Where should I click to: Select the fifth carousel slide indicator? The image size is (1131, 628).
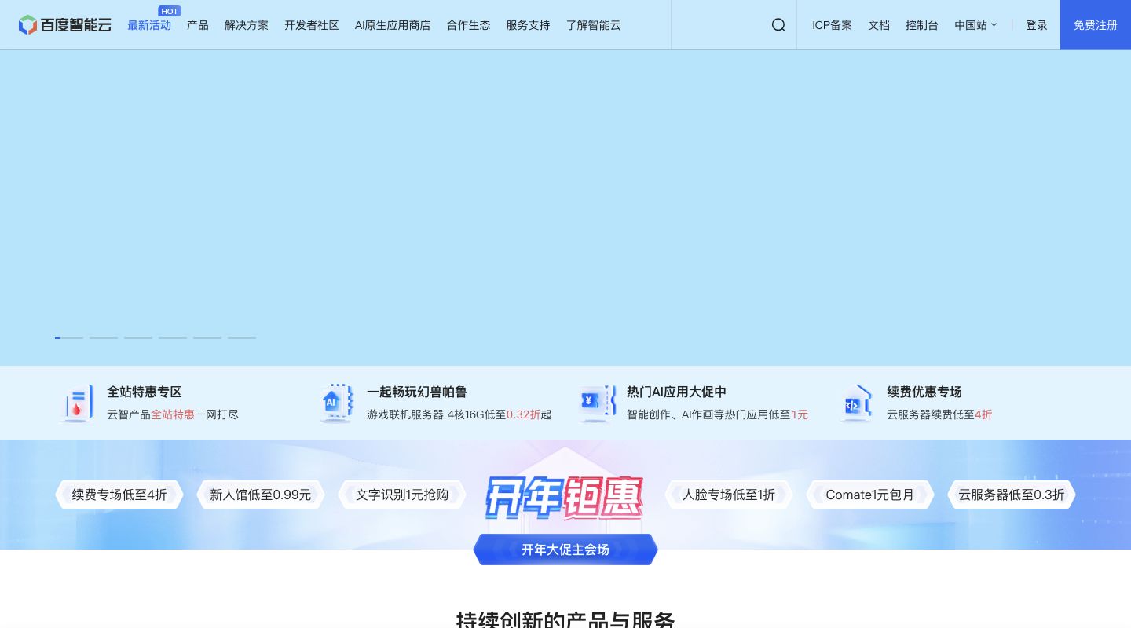pos(207,338)
